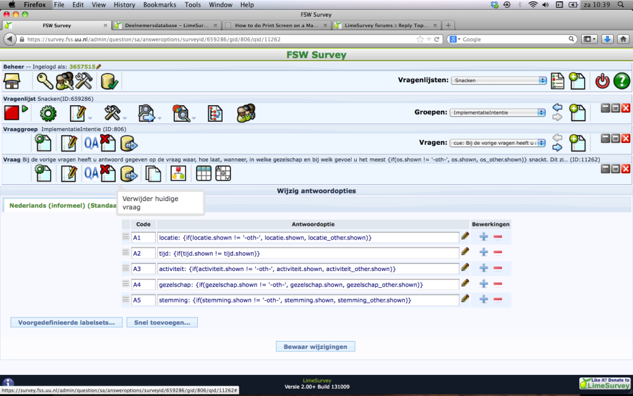Open the green help question mark icon

click(x=621, y=81)
